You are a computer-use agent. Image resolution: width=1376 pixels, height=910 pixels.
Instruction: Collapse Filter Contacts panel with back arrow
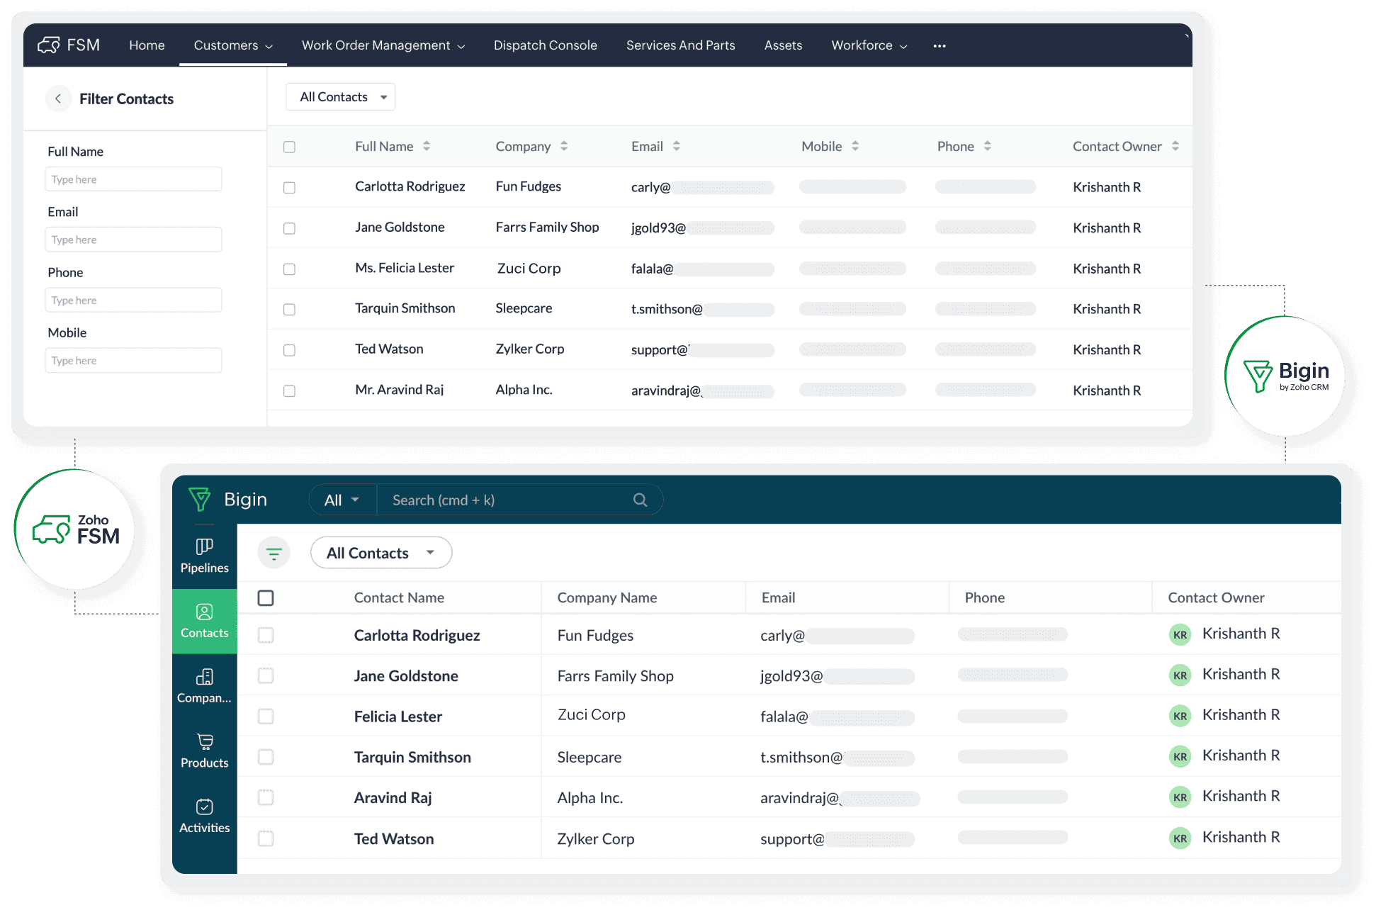pyautogui.click(x=58, y=99)
